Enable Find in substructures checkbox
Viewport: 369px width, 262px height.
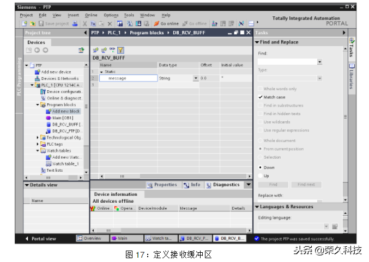[x=260, y=105]
